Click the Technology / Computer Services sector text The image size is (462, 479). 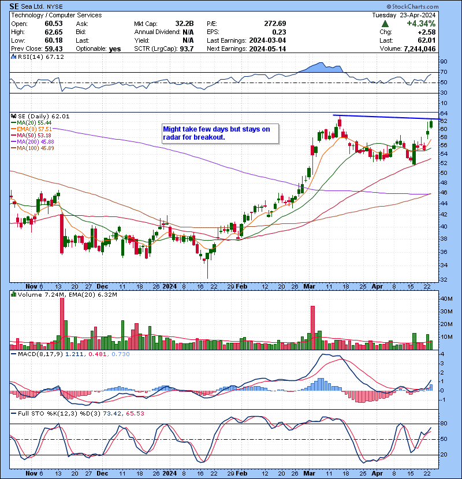tap(57, 15)
